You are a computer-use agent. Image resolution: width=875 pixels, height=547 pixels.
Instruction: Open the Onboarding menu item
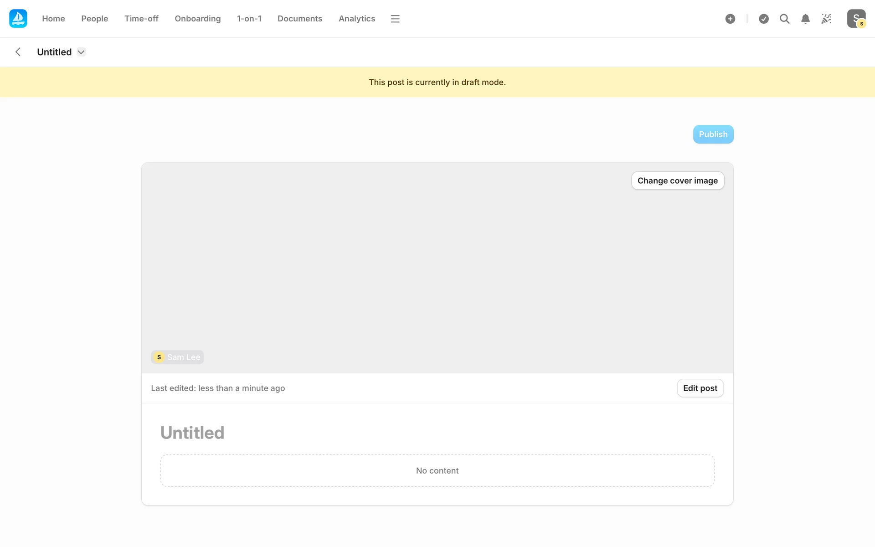coord(197,19)
